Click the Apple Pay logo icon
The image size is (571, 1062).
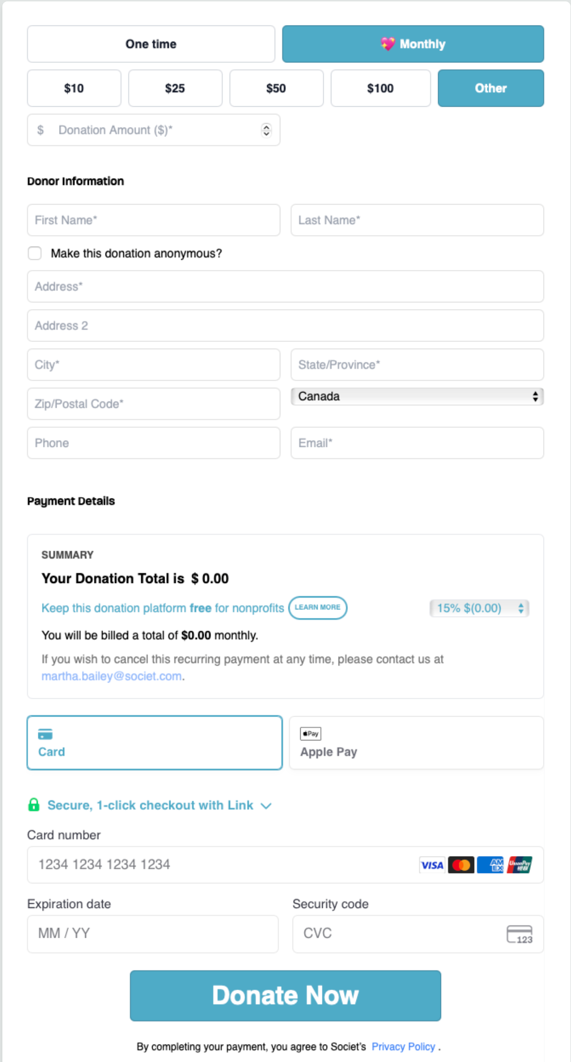[x=311, y=734]
